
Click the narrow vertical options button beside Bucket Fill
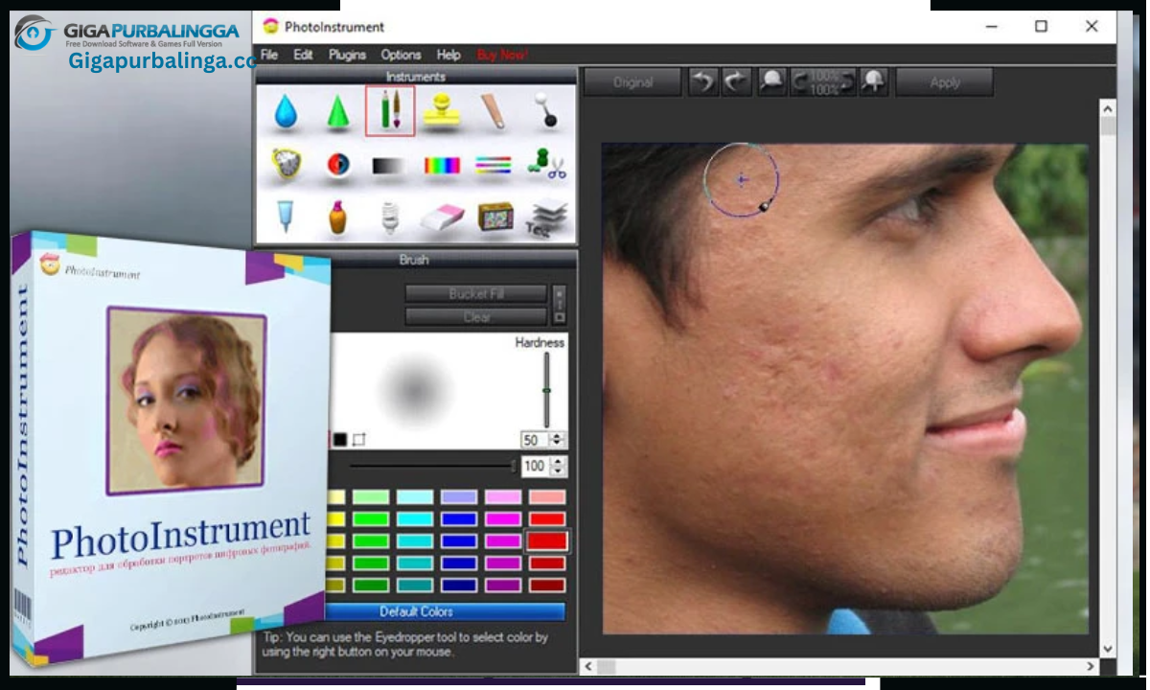[560, 305]
